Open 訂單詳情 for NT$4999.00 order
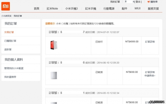 pyautogui.click(x=150, y=41)
